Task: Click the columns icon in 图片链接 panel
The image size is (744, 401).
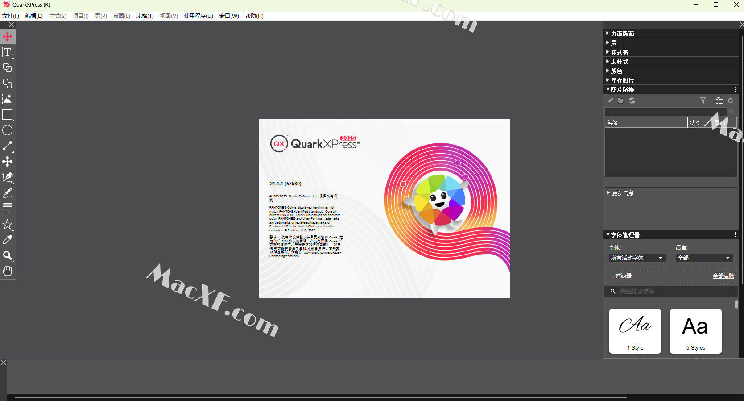Action: (719, 101)
